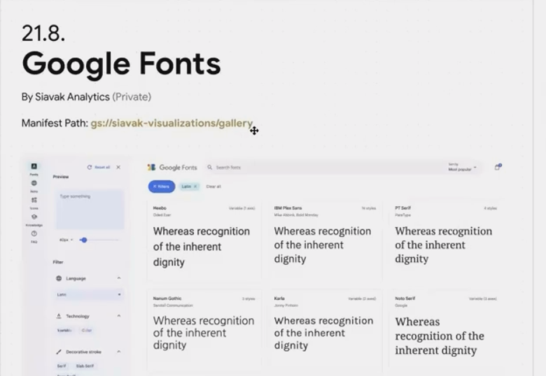Open the FAQ section in sidebar

(34, 237)
